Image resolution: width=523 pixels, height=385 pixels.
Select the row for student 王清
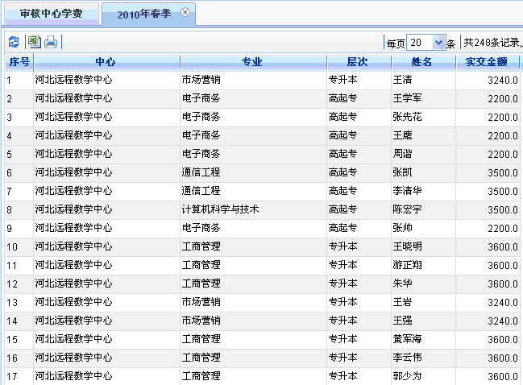401,80
